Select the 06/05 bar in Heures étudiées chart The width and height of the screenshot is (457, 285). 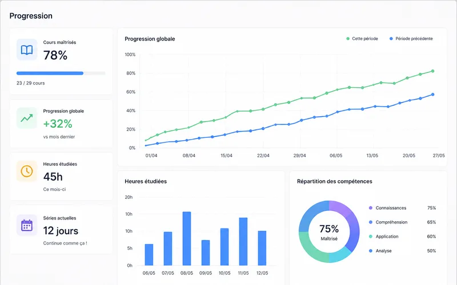click(149, 254)
